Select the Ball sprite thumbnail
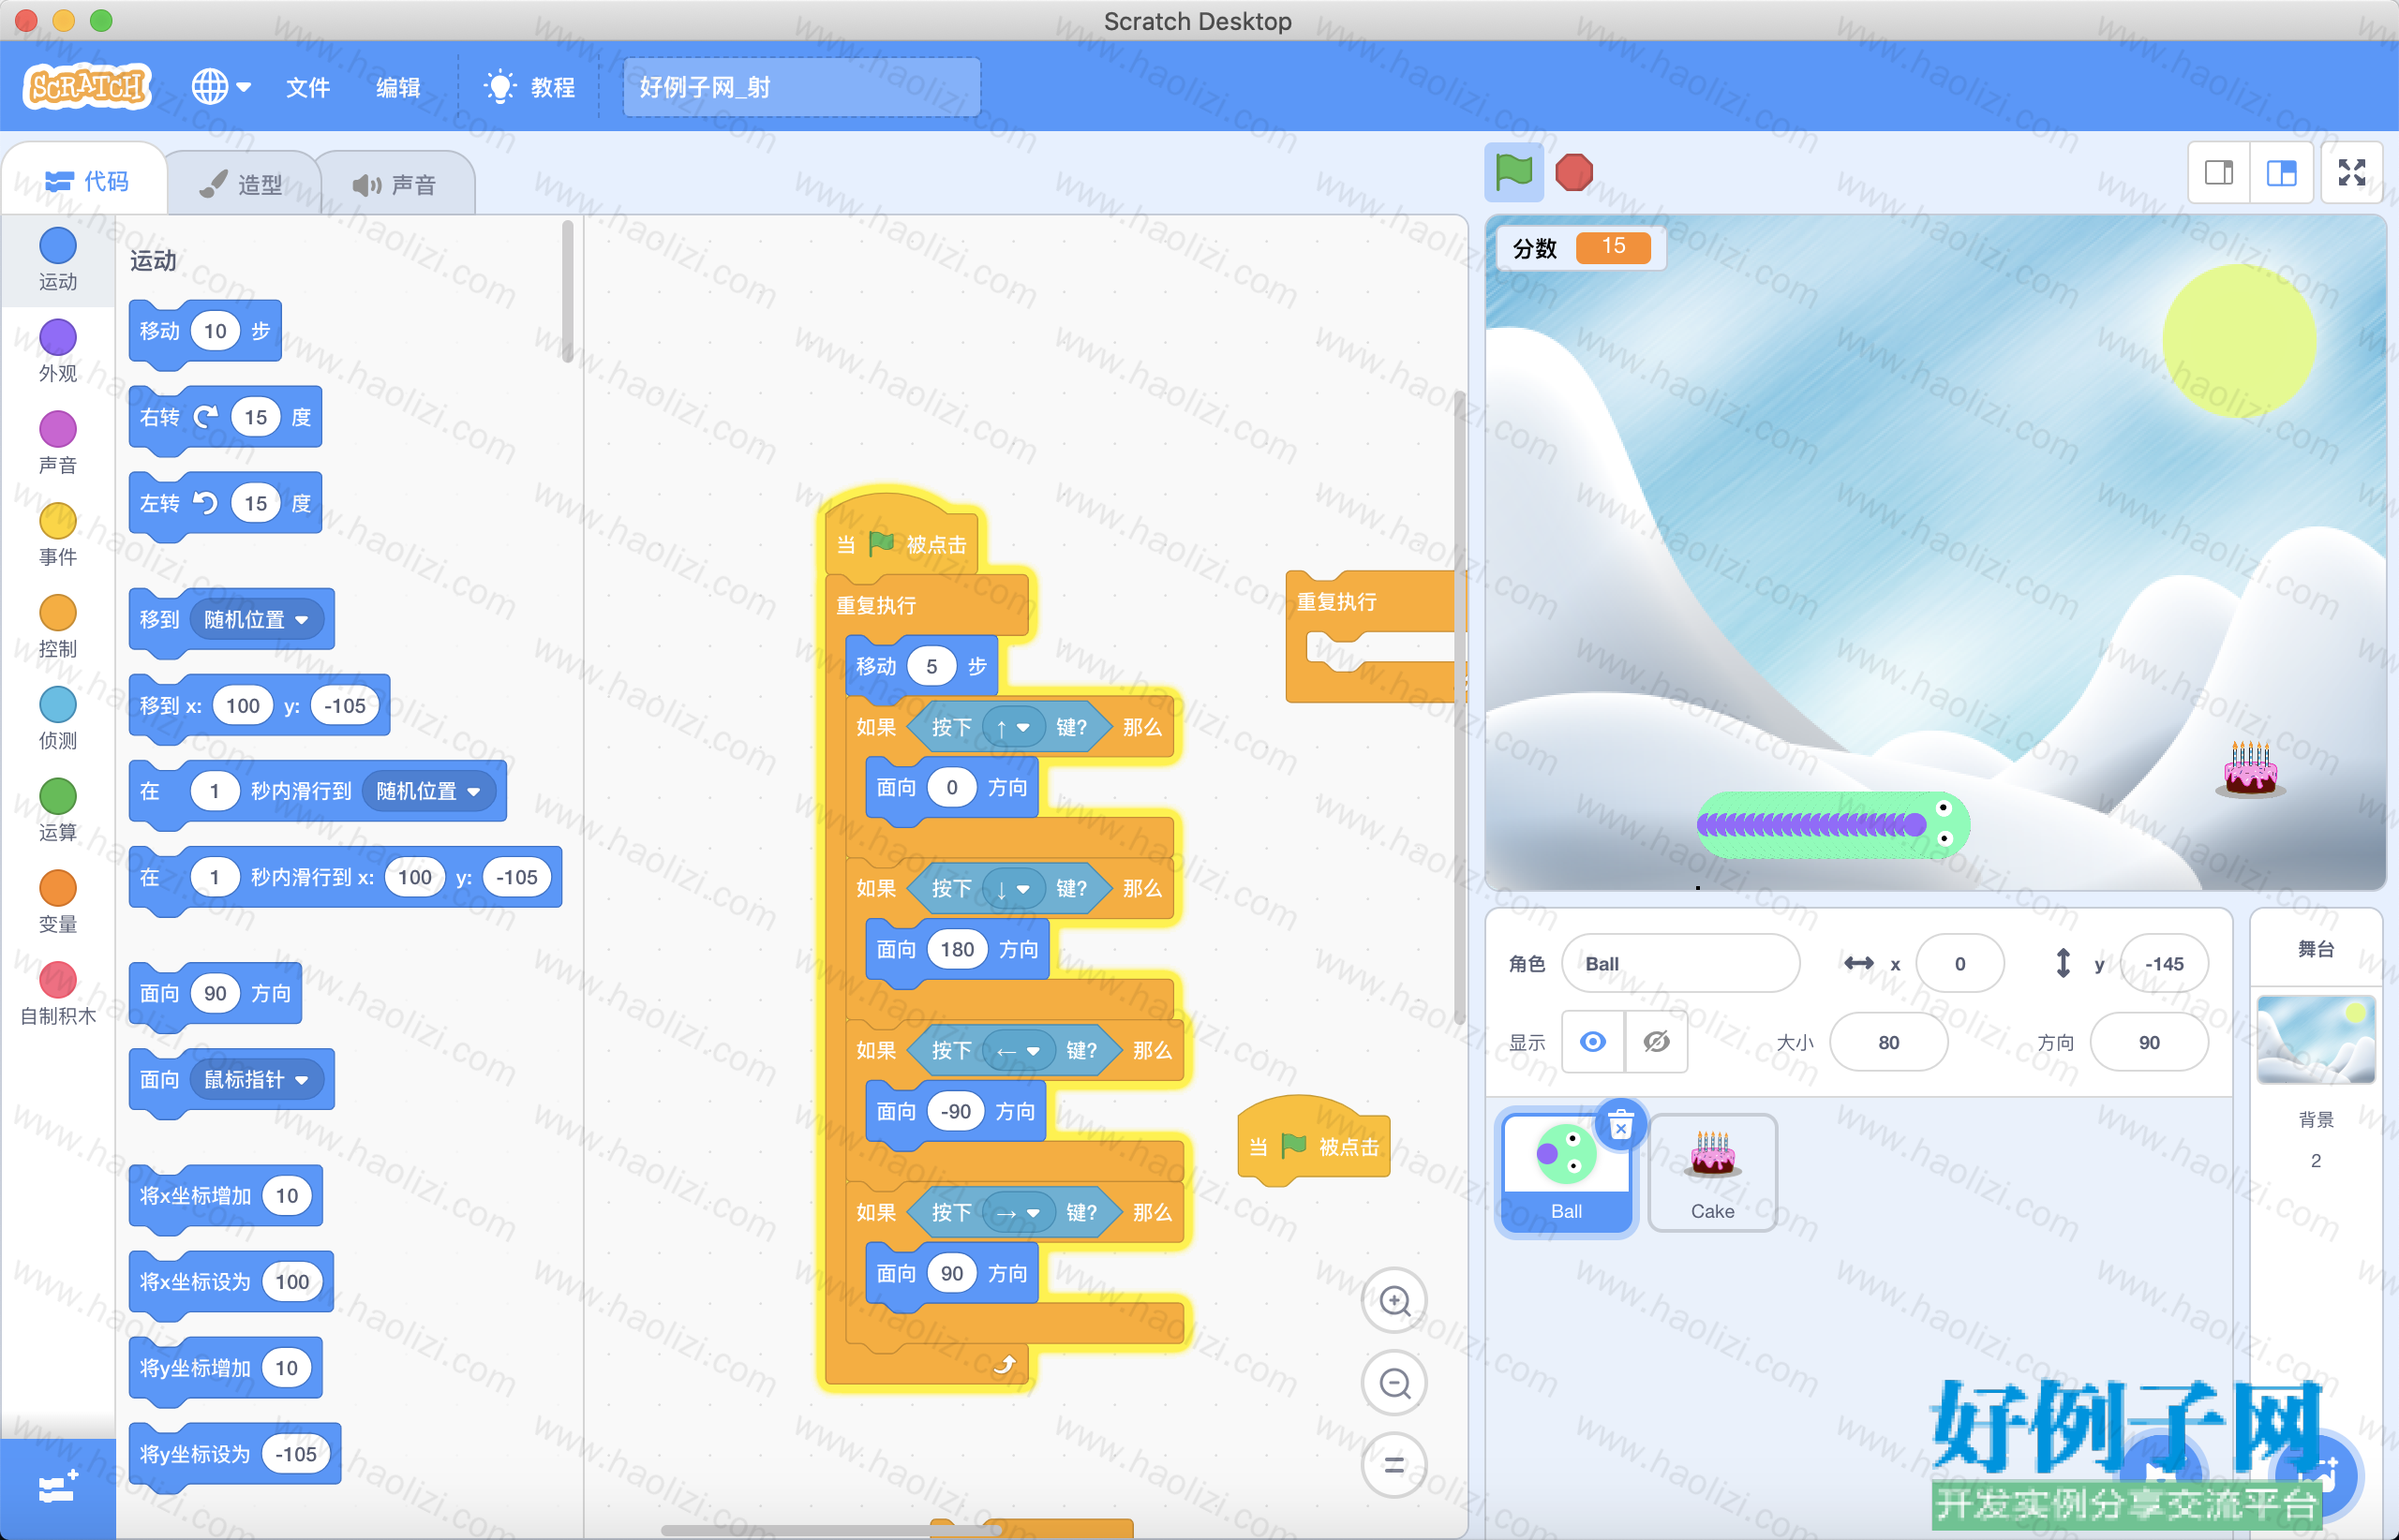2399x1540 pixels. tap(1566, 1173)
